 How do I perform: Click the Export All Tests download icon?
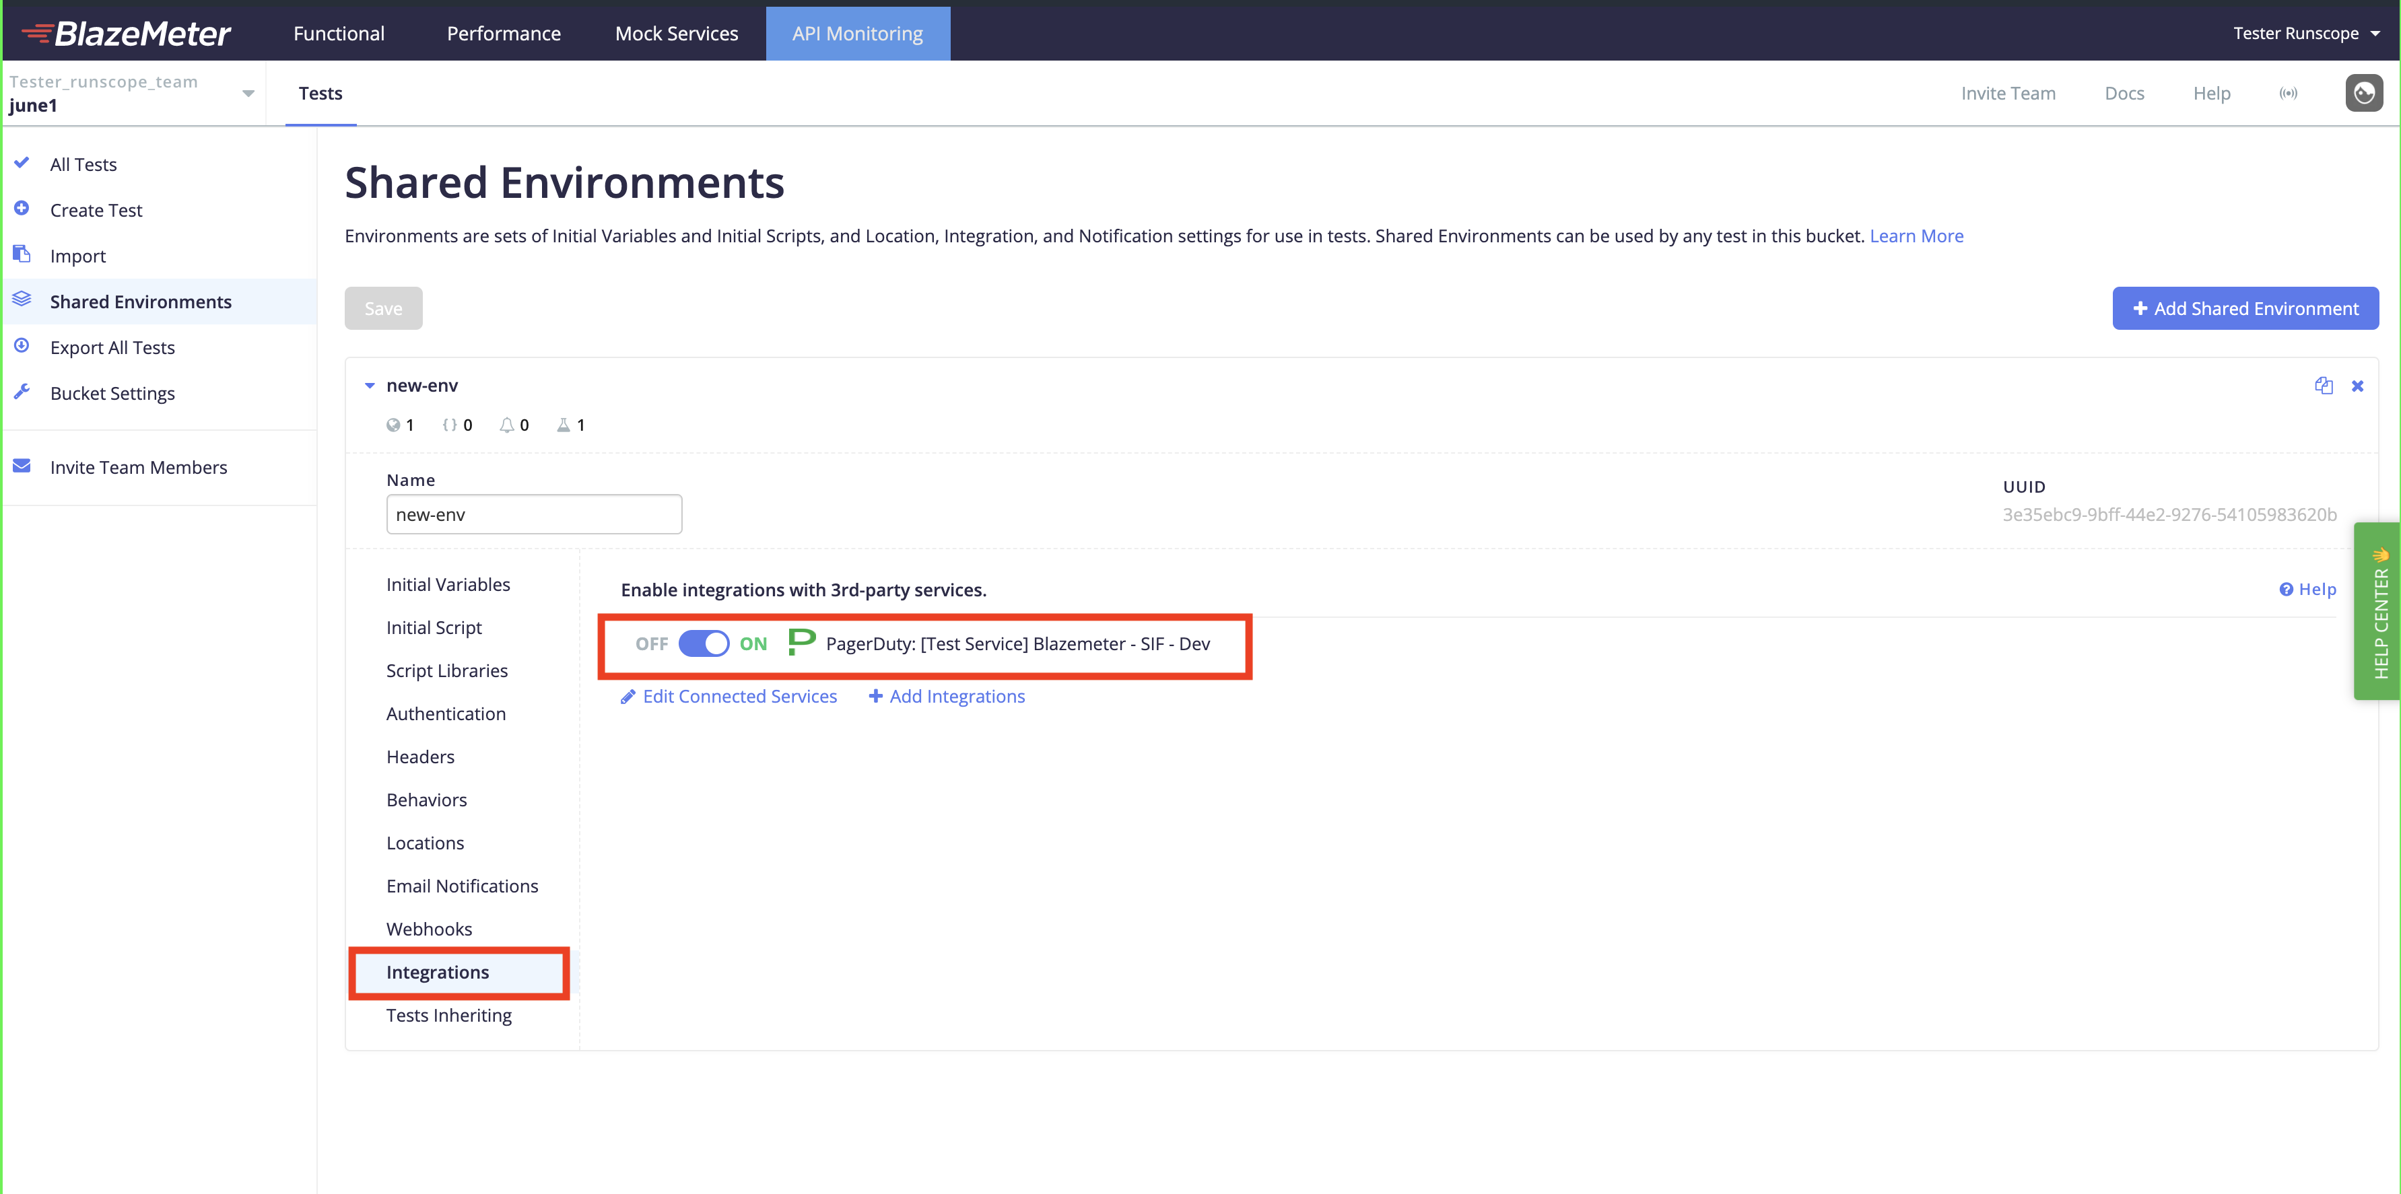pos(22,346)
